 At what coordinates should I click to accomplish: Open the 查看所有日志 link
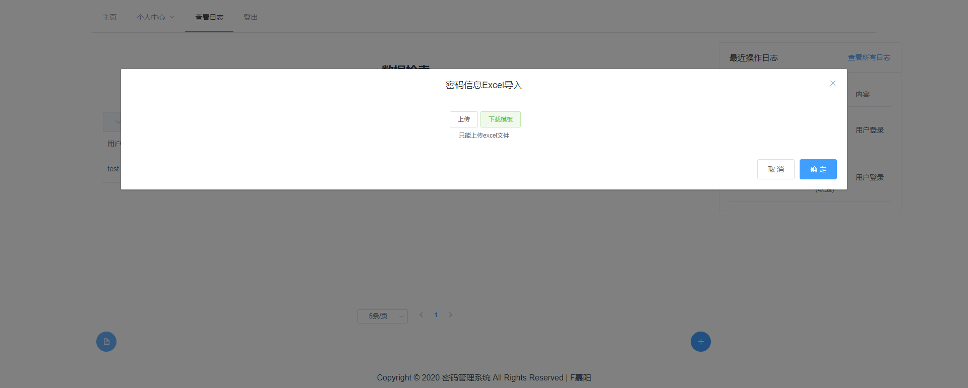coord(869,57)
